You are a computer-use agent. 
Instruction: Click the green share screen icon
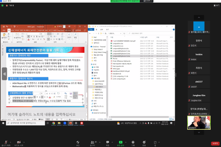pos(120,142)
